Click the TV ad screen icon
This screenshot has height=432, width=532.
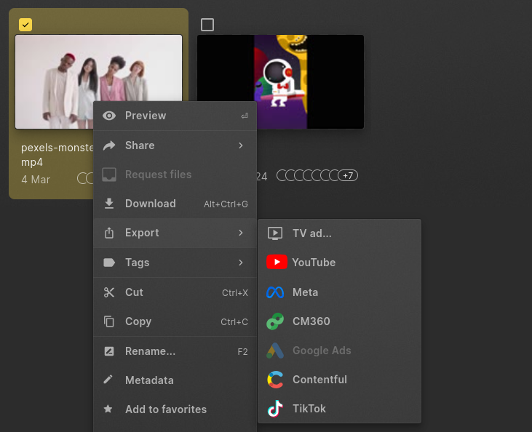tap(275, 233)
